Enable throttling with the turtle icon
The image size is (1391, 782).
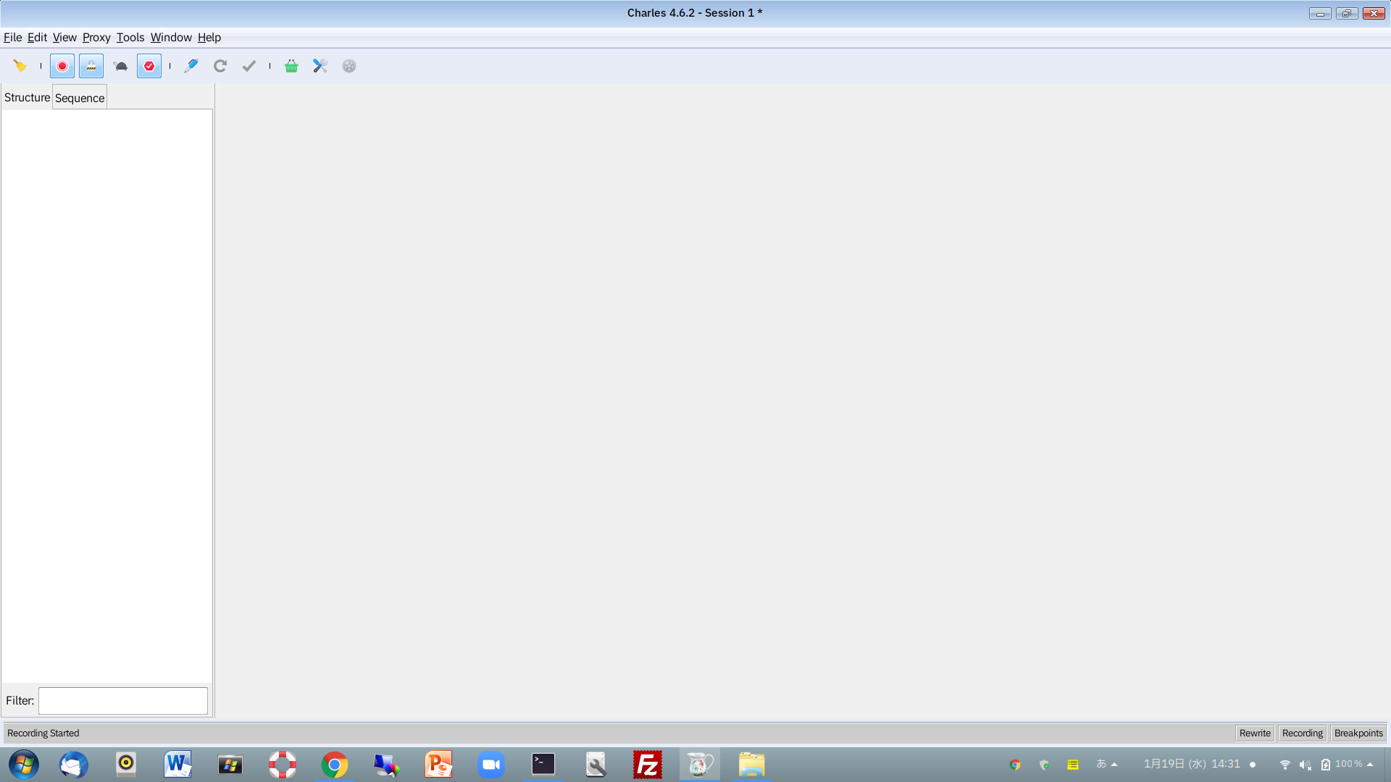[120, 66]
